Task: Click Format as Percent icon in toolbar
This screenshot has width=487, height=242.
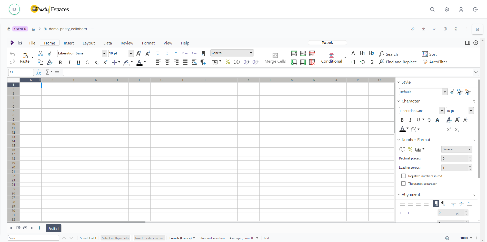Action: click(x=227, y=62)
